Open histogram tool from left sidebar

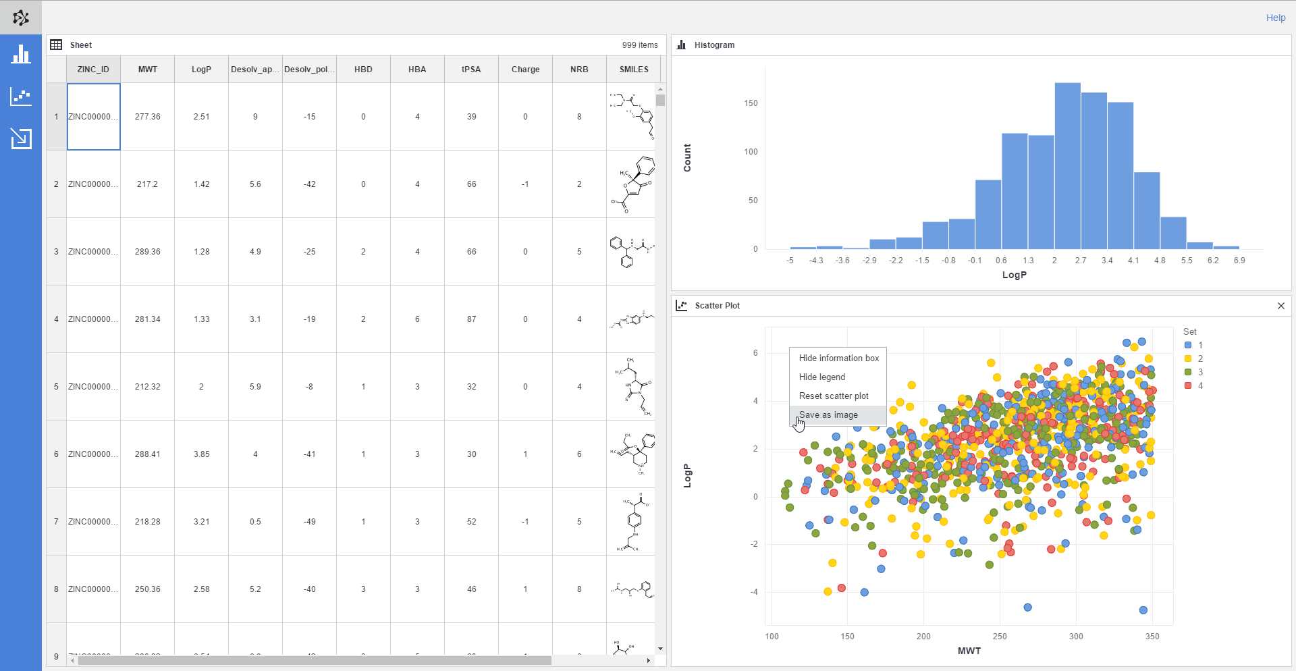21,55
